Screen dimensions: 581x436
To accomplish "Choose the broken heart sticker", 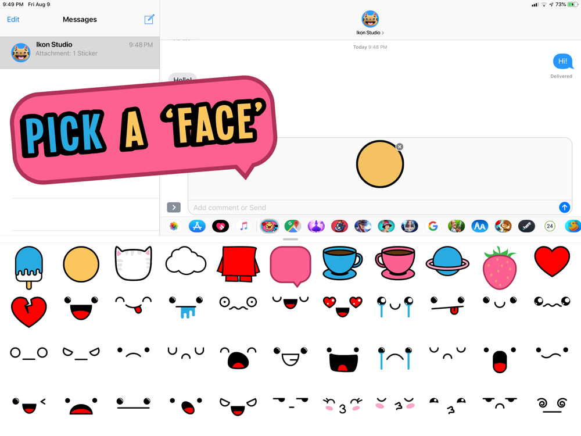I will point(28,311).
